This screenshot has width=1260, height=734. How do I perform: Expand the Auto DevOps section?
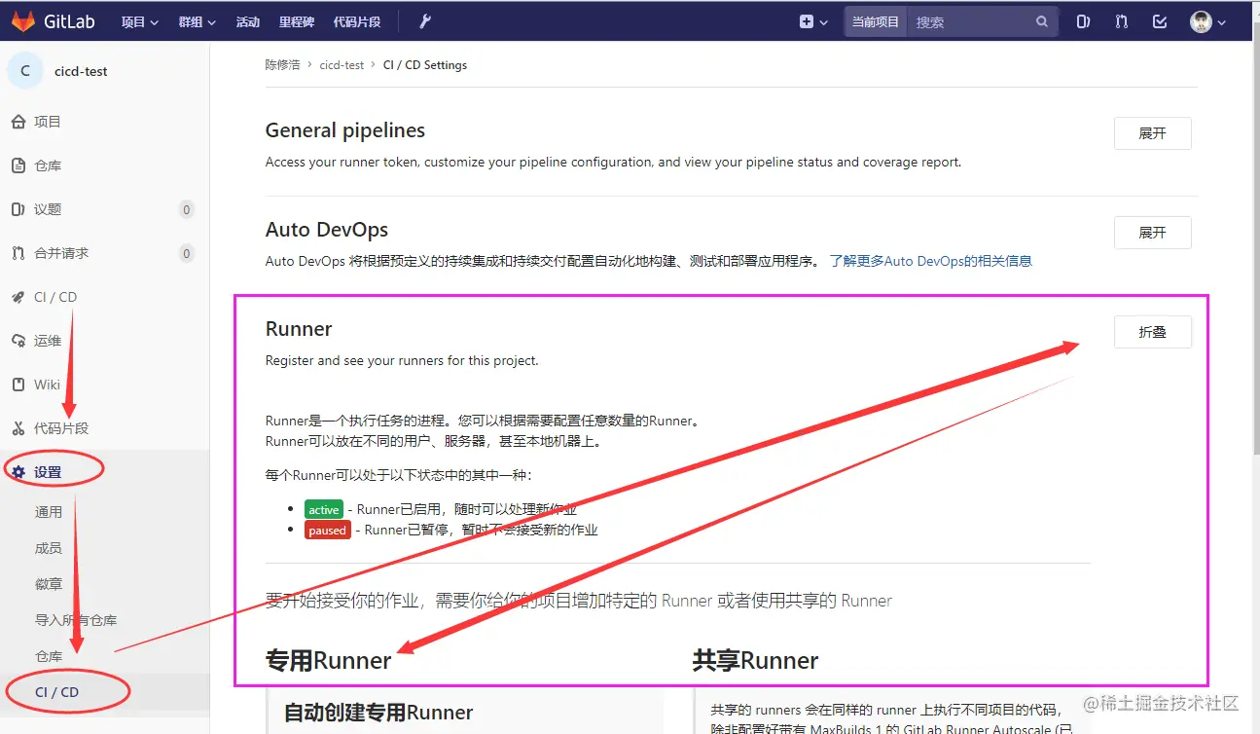1152,233
